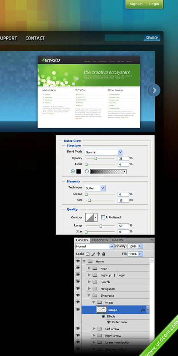Click the Search group folder icon

[95, 282]
